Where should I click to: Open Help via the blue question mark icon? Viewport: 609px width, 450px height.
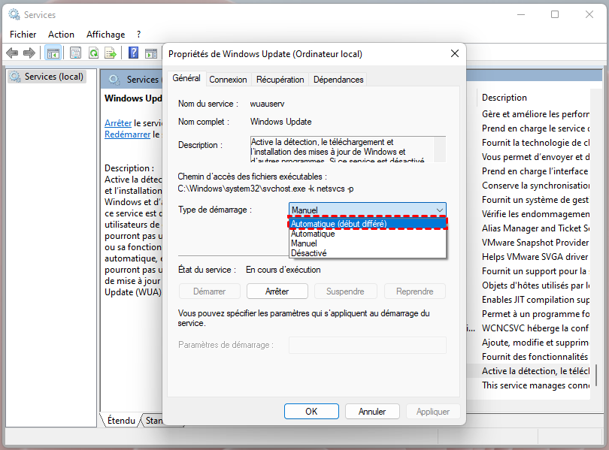coord(133,53)
